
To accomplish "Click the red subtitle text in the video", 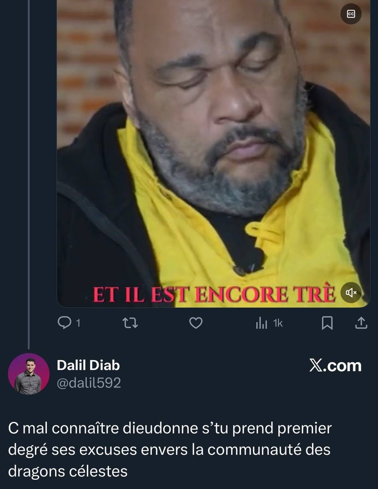I will pos(214,295).
